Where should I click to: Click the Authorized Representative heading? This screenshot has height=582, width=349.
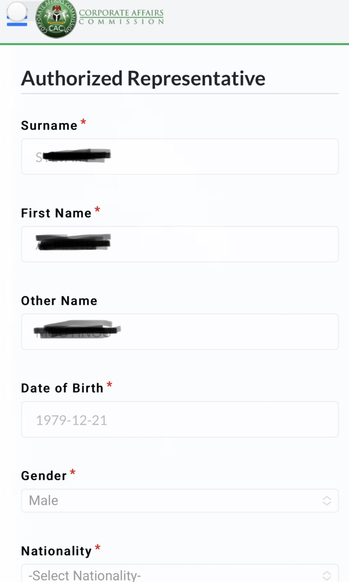(x=143, y=78)
